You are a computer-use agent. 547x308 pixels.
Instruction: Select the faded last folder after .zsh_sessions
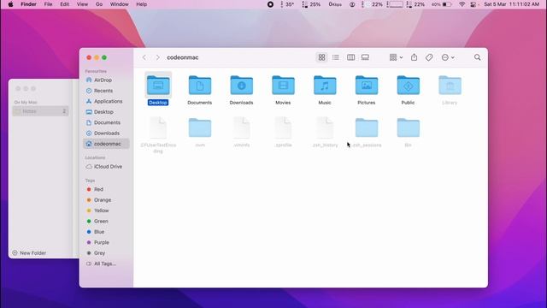[409, 127]
